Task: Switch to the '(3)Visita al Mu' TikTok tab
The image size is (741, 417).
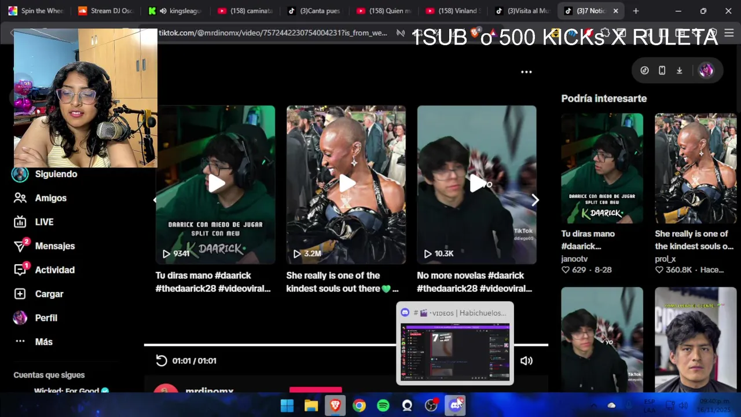Action: click(x=522, y=11)
